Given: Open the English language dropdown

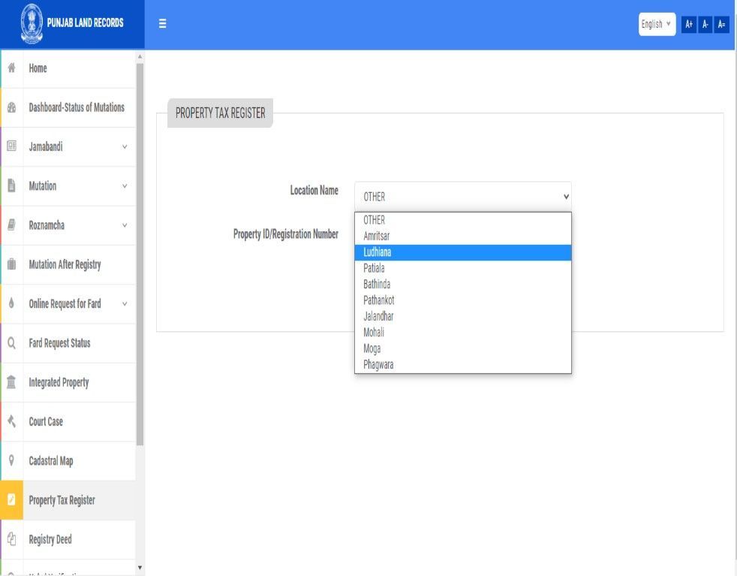Looking at the screenshot, I should click(x=657, y=24).
